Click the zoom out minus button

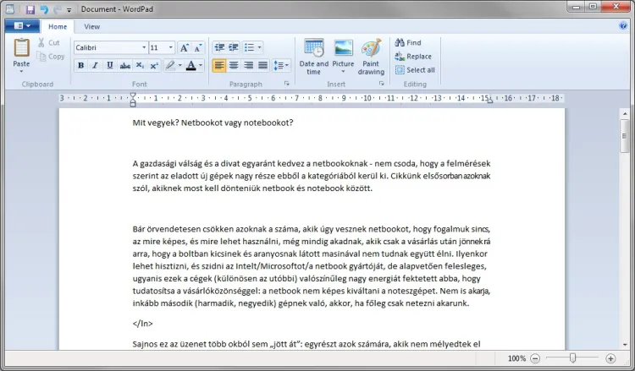(x=535, y=358)
